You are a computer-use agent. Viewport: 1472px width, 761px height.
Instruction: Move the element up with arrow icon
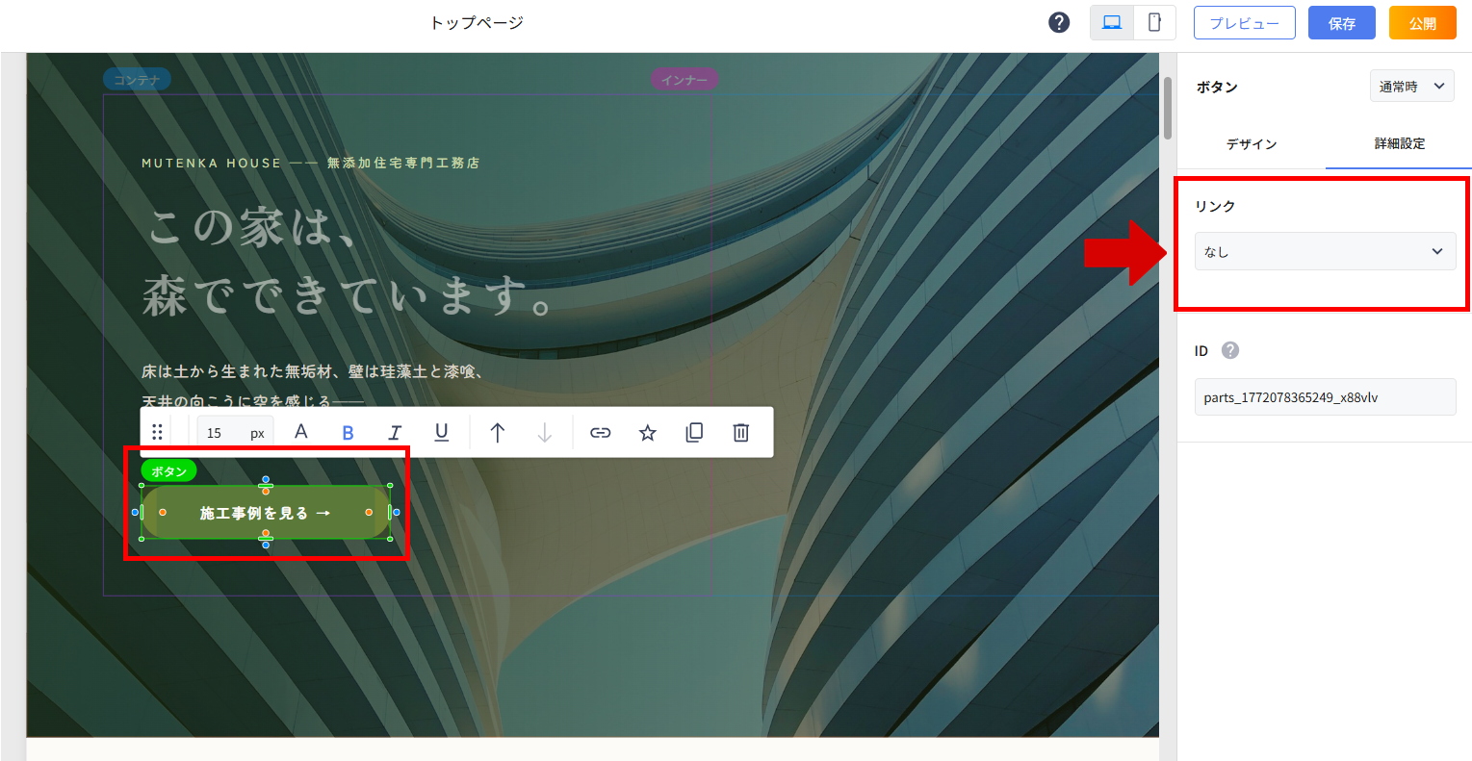[498, 433]
